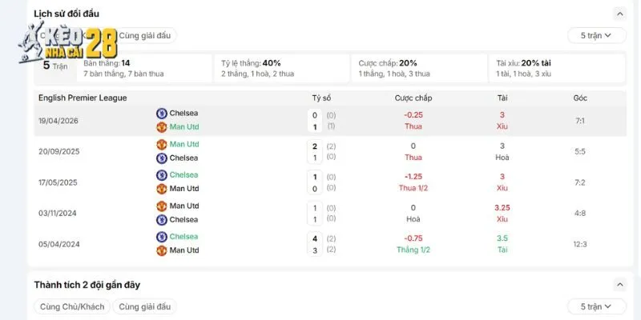Image resolution: width=641 pixels, height=320 pixels.
Task: Open the green Man Utd link on 20/09/2025
Action: point(184,144)
